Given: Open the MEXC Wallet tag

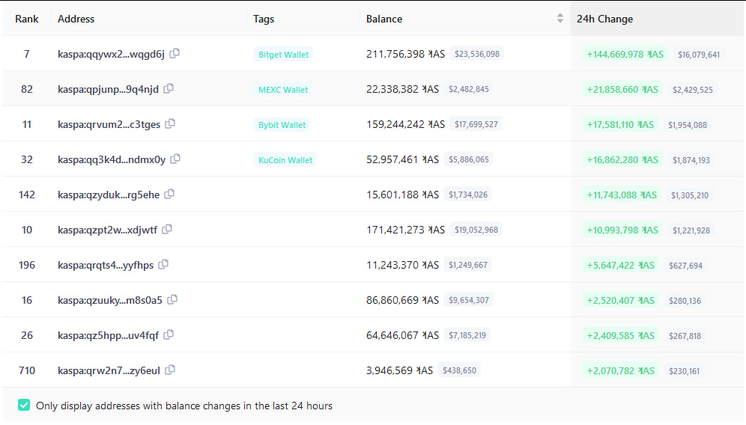Looking at the screenshot, I should point(283,90).
